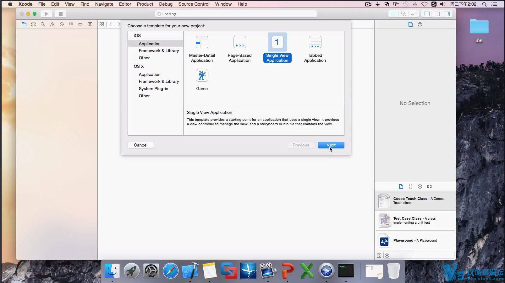Open the File menu
Viewport: 505px width, 283px height.
[x=42, y=4]
